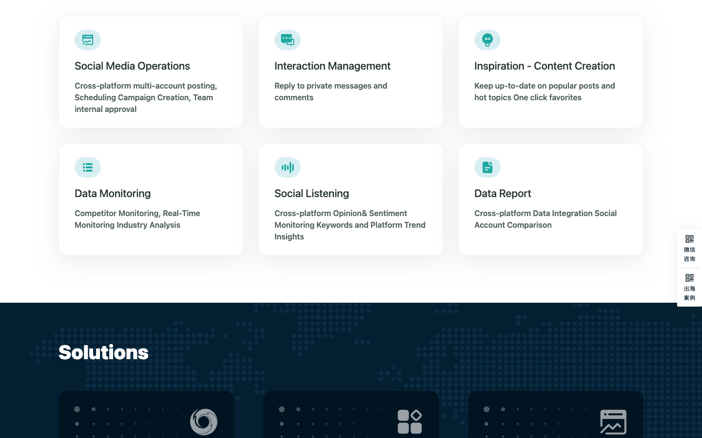Image resolution: width=702 pixels, height=438 pixels.
Task: Click the Data Report document icon
Action: (x=487, y=167)
